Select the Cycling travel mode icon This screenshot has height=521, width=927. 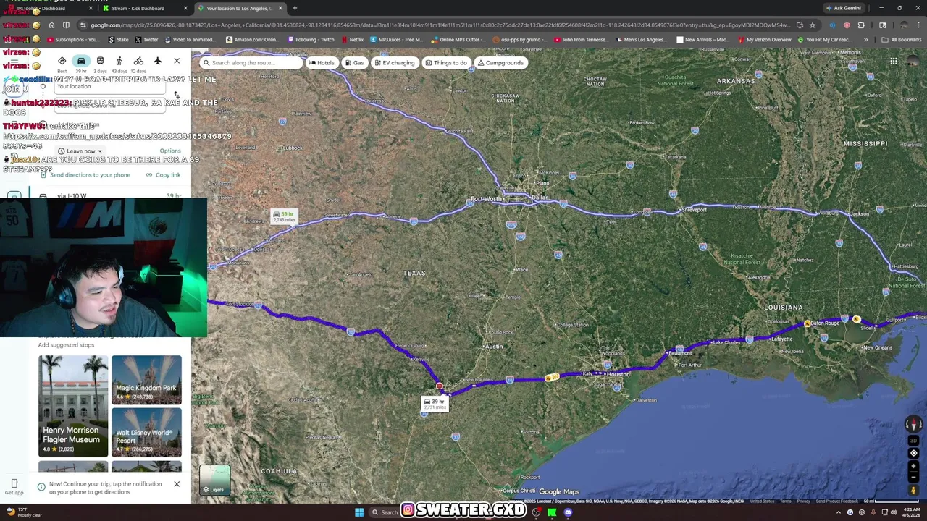pos(138,62)
